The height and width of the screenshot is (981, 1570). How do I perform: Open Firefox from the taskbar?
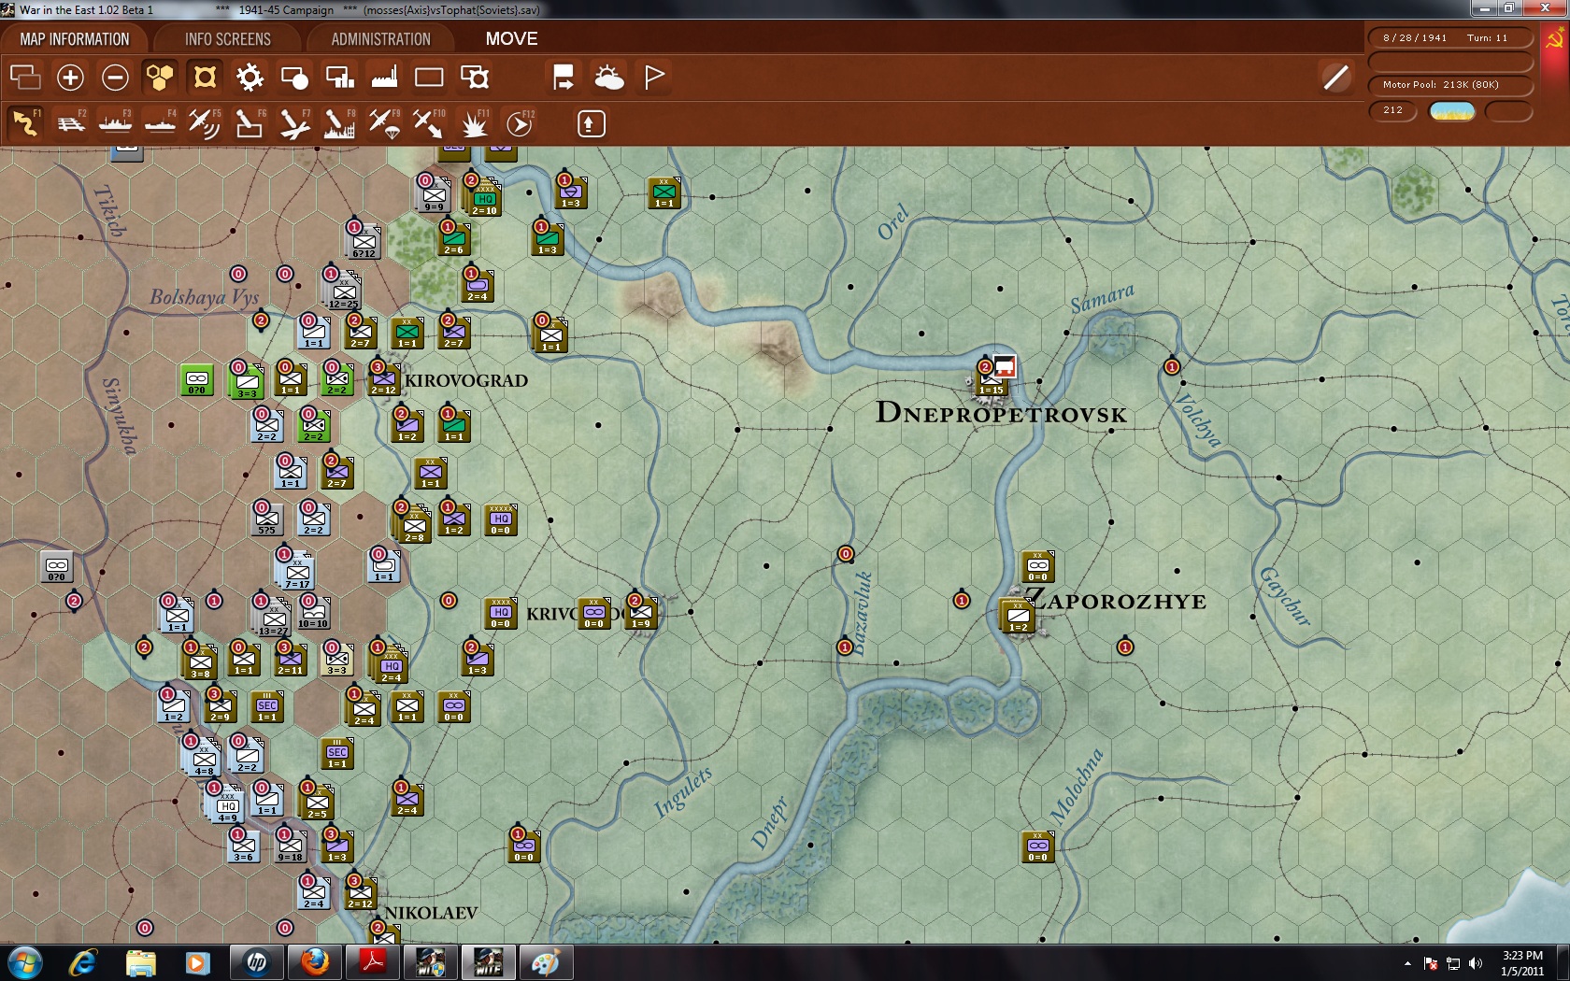(314, 961)
